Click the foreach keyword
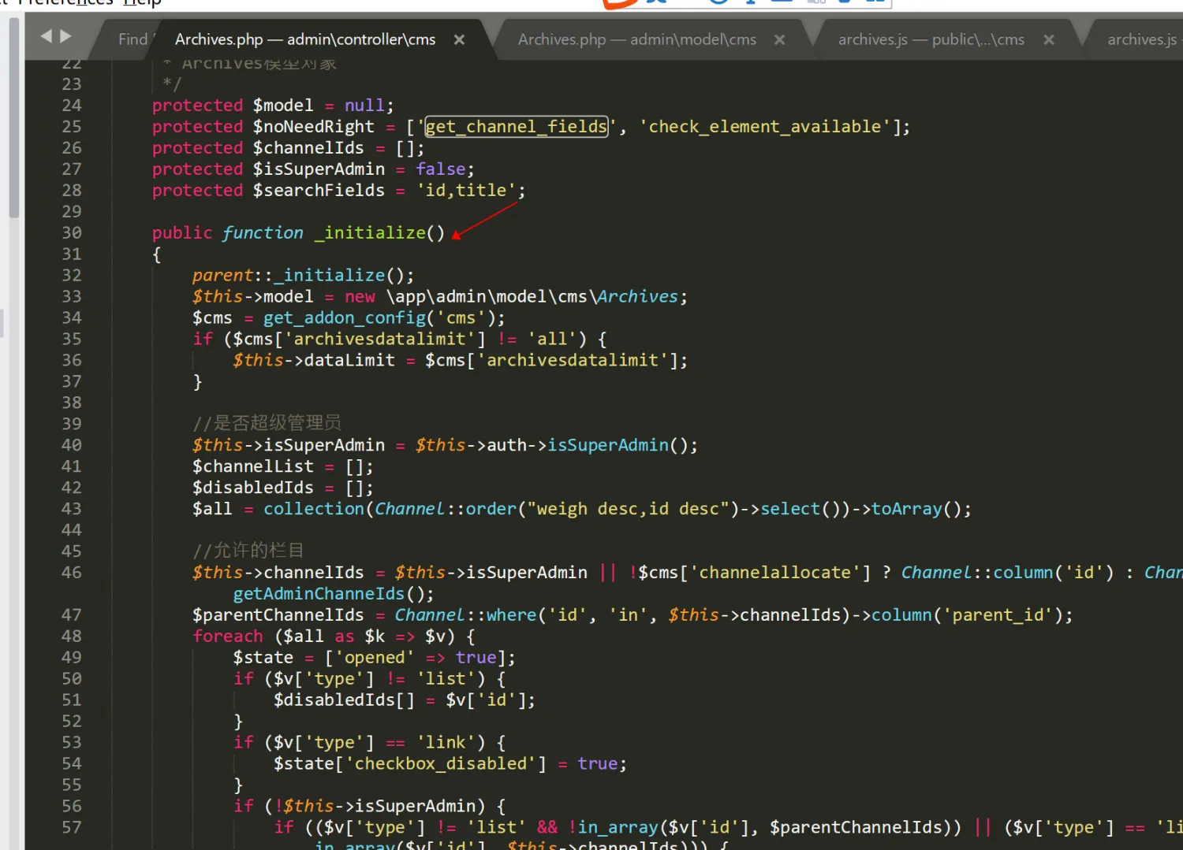The width and height of the screenshot is (1183, 850). (228, 637)
